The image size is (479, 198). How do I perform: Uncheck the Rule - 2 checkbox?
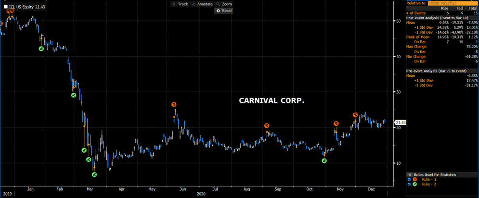409,184
